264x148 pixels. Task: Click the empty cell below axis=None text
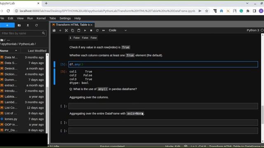coord(163,123)
